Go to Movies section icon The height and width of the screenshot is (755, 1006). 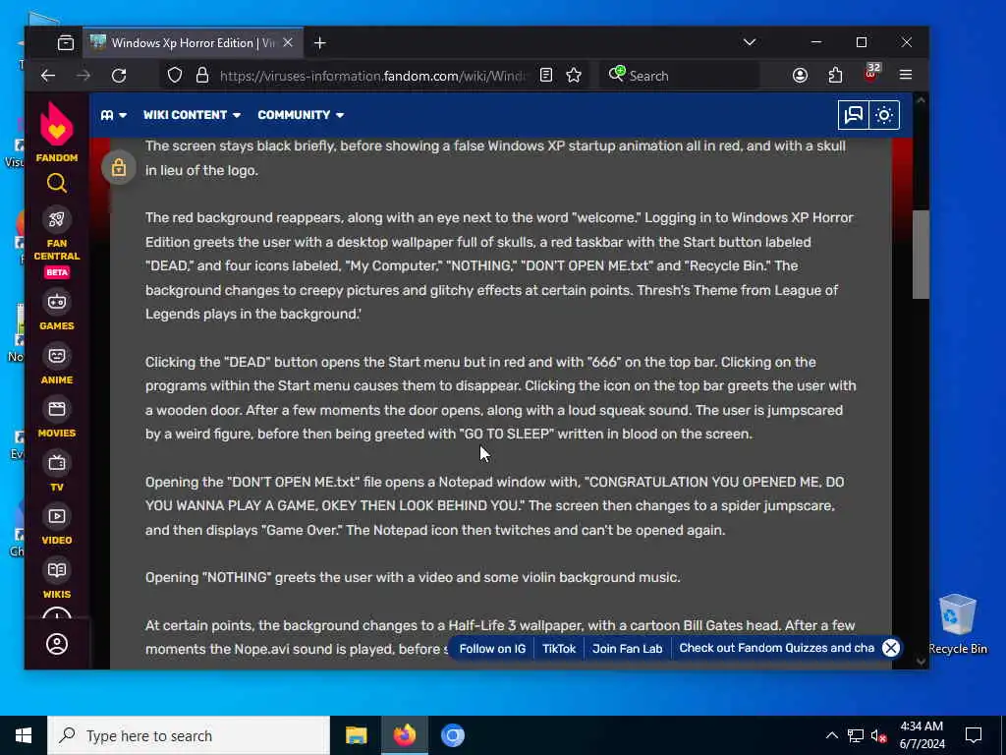[56, 409]
